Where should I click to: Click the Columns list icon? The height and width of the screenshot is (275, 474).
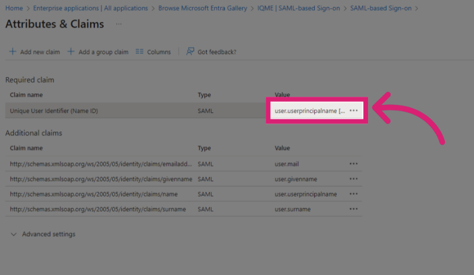pyautogui.click(x=139, y=51)
